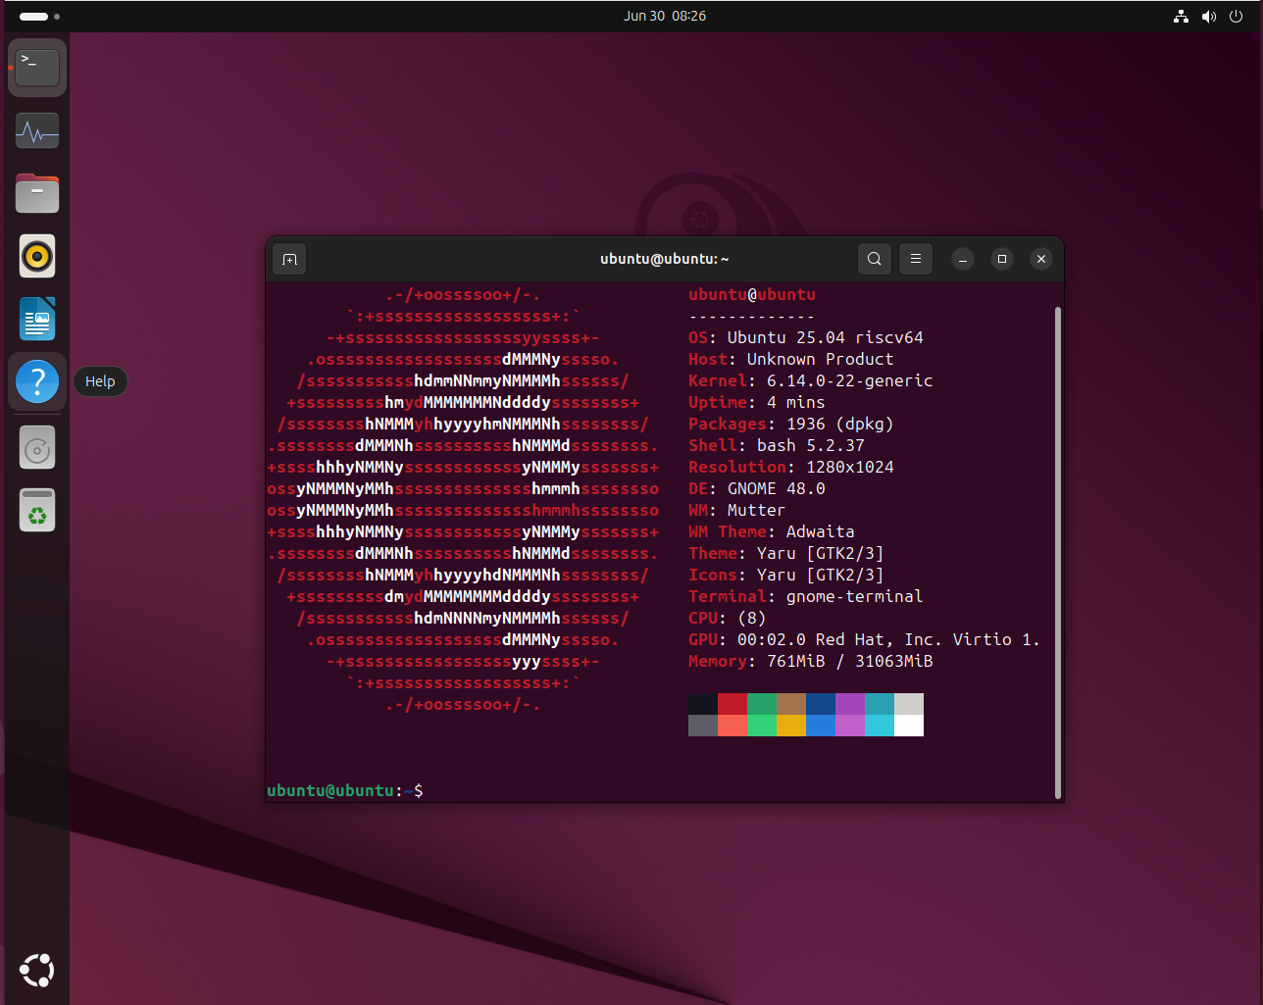The width and height of the screenshot is (1263, 1005).
Task: Click the yellow color block in bottom row
Action: (x=791, y=726)
